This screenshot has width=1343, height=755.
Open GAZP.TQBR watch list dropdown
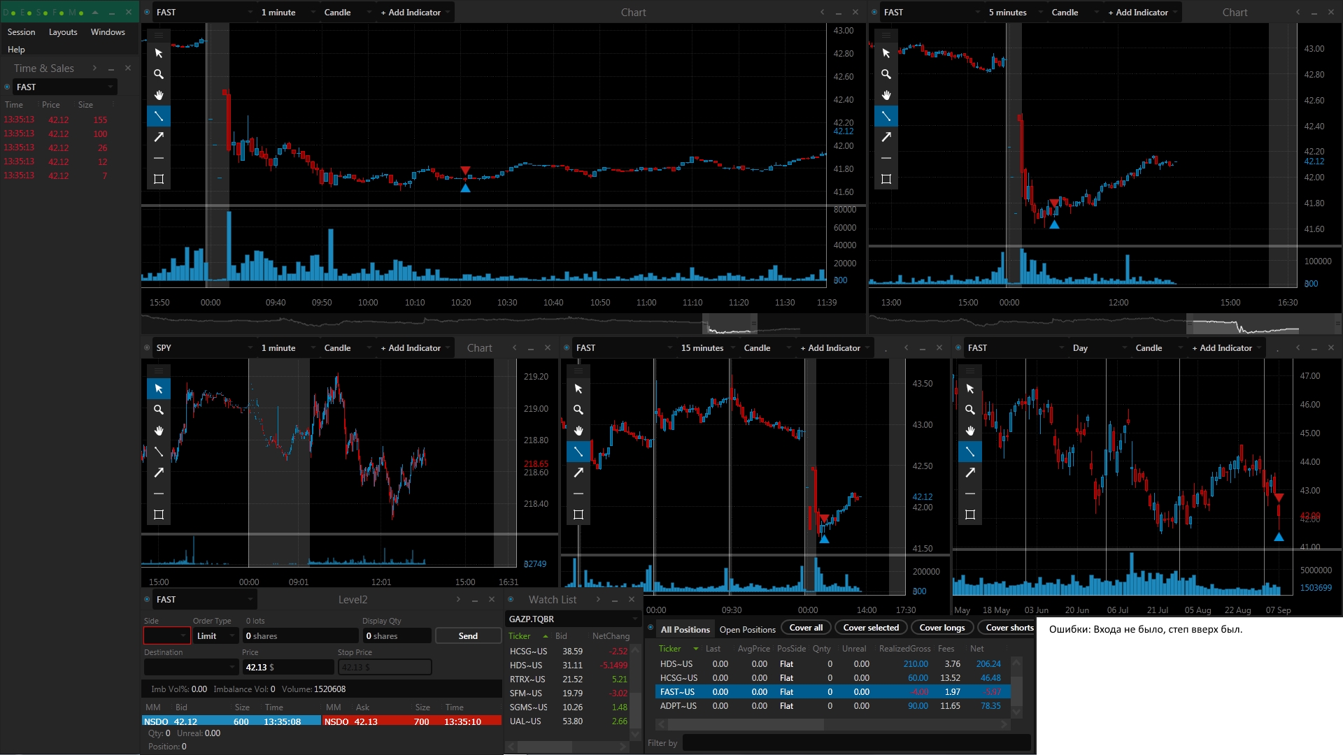574,619
